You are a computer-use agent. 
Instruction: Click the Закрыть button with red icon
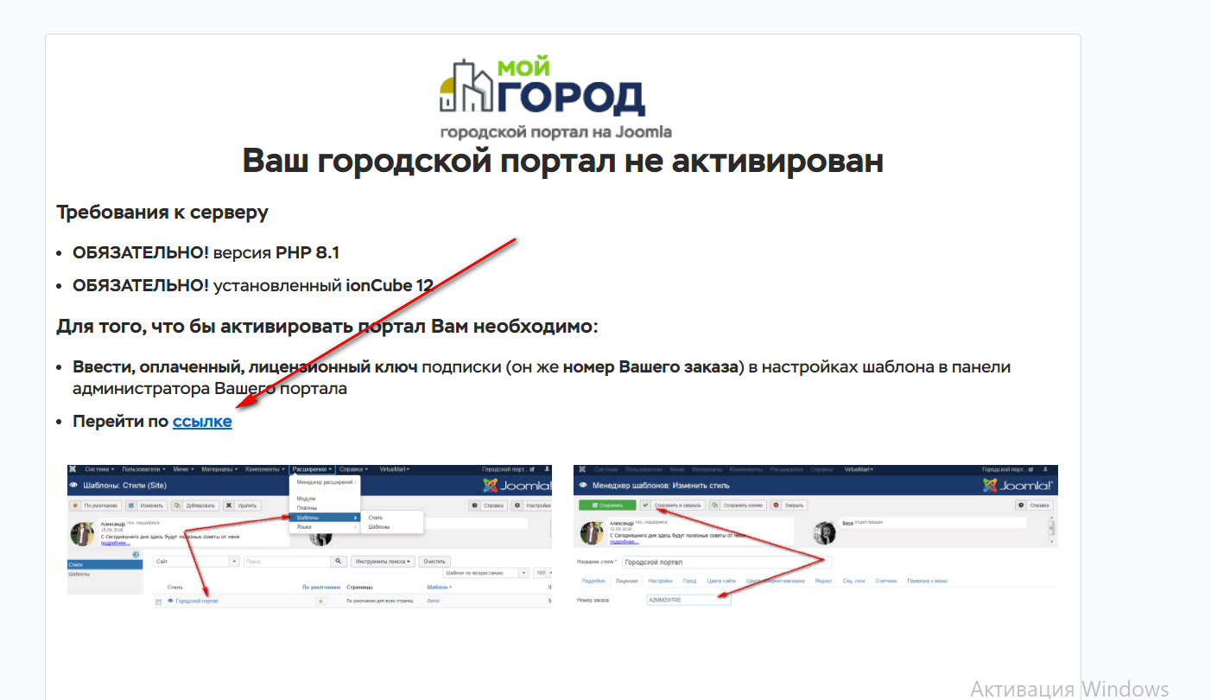point(788,505)
